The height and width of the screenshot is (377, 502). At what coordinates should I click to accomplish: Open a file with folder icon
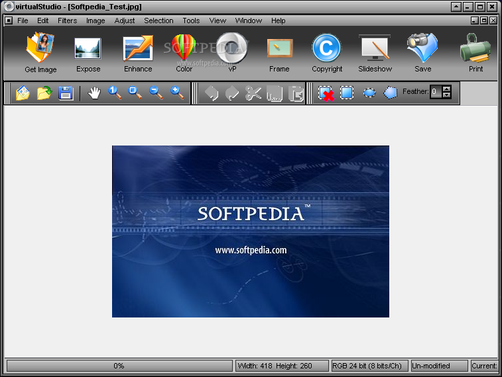click(44, 93)
